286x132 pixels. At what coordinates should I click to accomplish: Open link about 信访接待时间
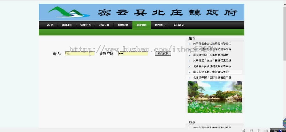tap(212, 49)
